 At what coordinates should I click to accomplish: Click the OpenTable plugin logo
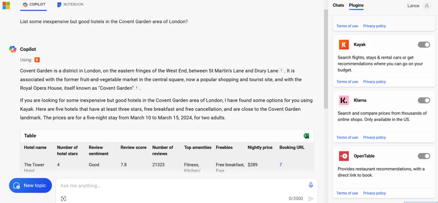[x=344, y=156]
